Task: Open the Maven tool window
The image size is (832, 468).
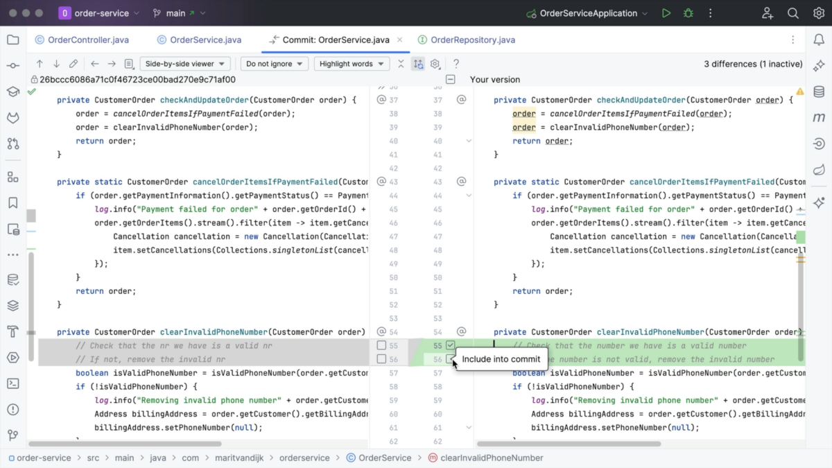Action: click(x=819, y=117)
